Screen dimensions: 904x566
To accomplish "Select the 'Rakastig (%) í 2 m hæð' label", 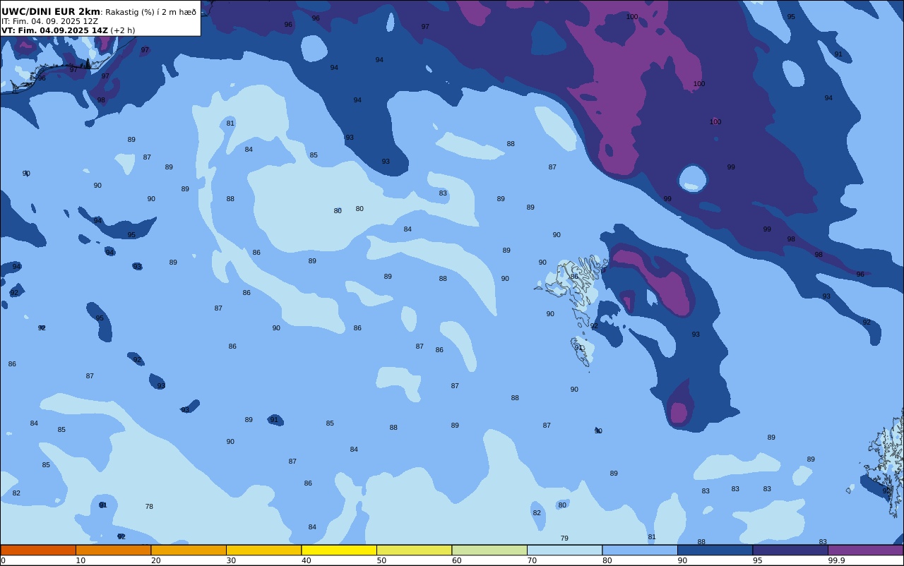I will point(150,12).
